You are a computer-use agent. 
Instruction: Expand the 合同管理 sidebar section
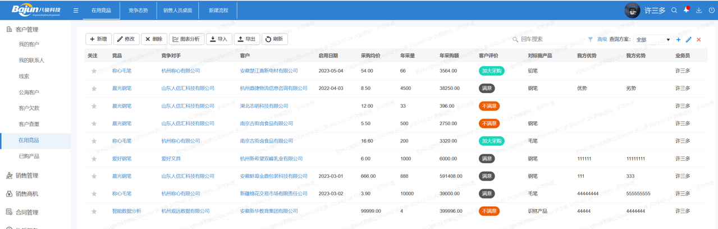(27, 212)
